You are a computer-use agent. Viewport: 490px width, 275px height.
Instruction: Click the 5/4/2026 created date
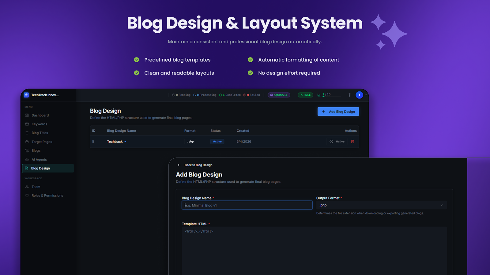tap(244, 141)
